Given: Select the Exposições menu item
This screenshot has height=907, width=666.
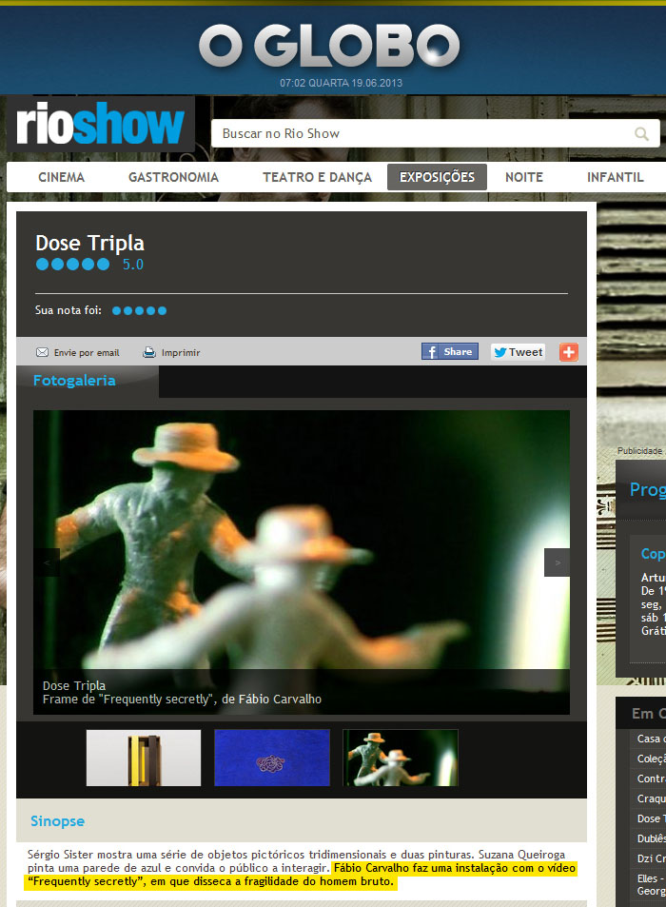Looking at the screenshot, I should 437,177.
